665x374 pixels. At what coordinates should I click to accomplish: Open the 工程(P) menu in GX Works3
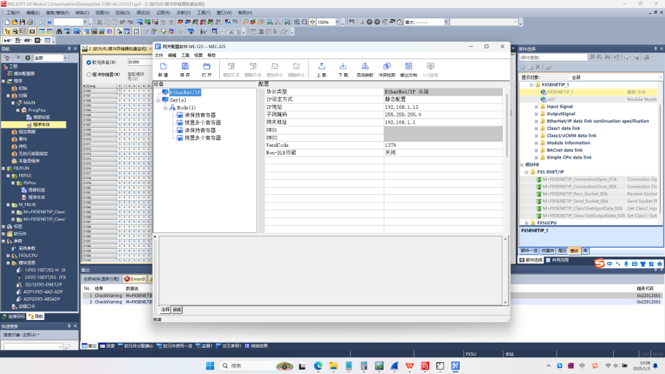(x=12, y=12)
